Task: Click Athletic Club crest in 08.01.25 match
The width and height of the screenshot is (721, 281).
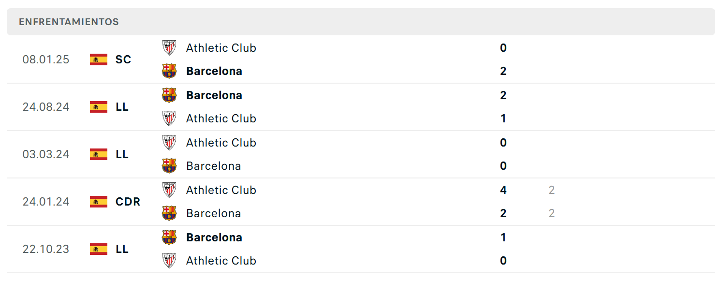Action: tap(169, 48)
